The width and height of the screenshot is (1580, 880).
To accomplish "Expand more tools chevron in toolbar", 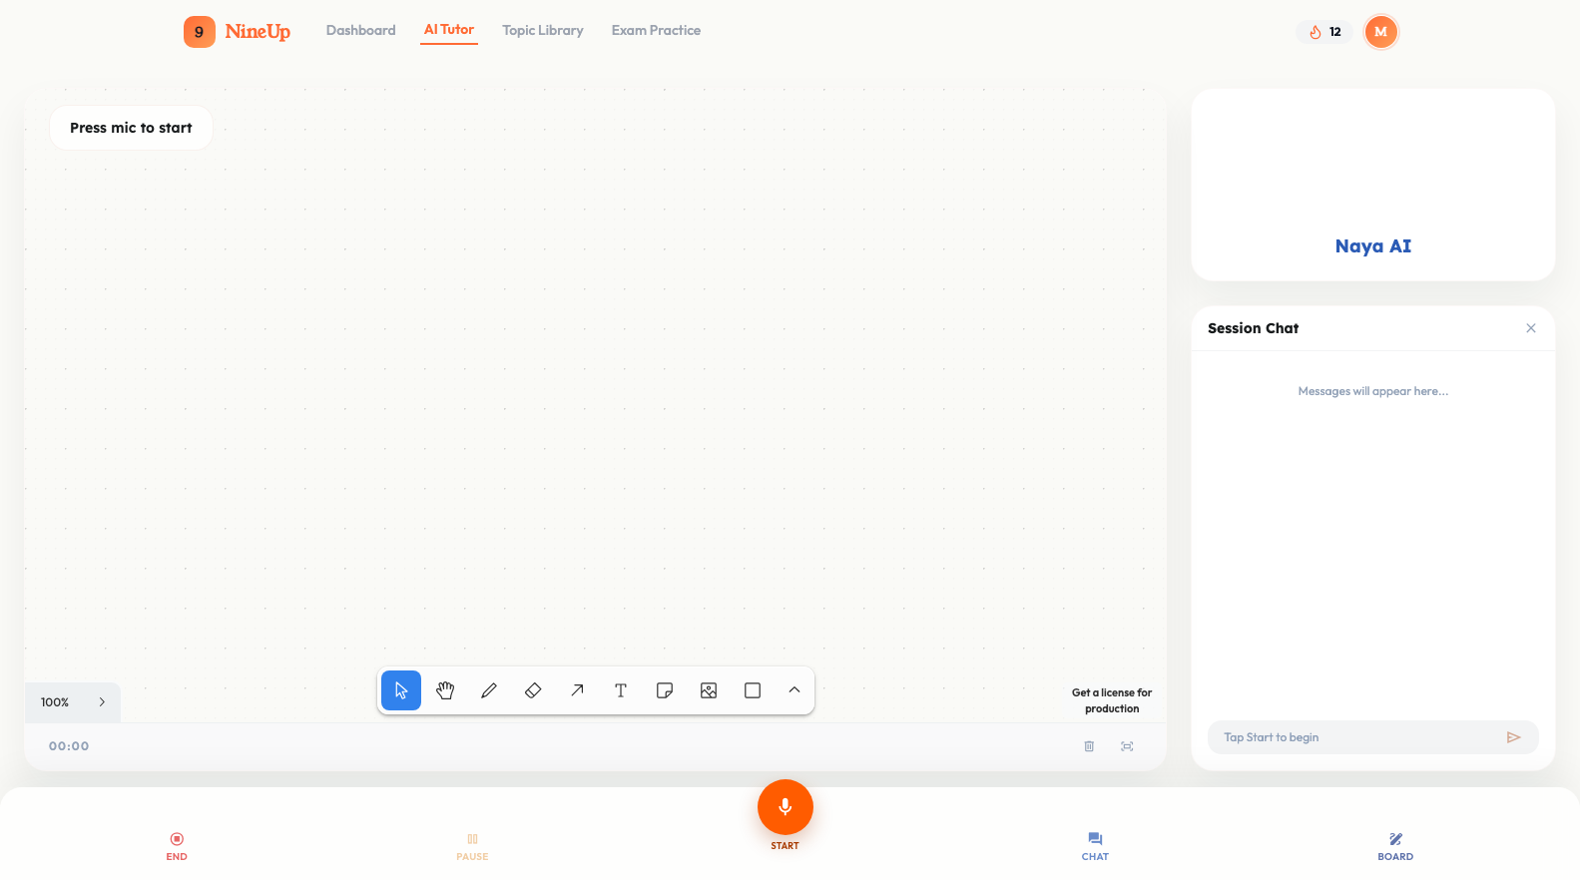I will pos(794,690).
